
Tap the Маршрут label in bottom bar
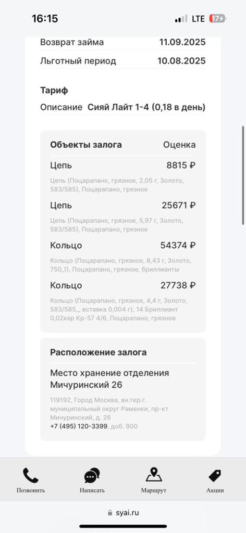point(154,490)
